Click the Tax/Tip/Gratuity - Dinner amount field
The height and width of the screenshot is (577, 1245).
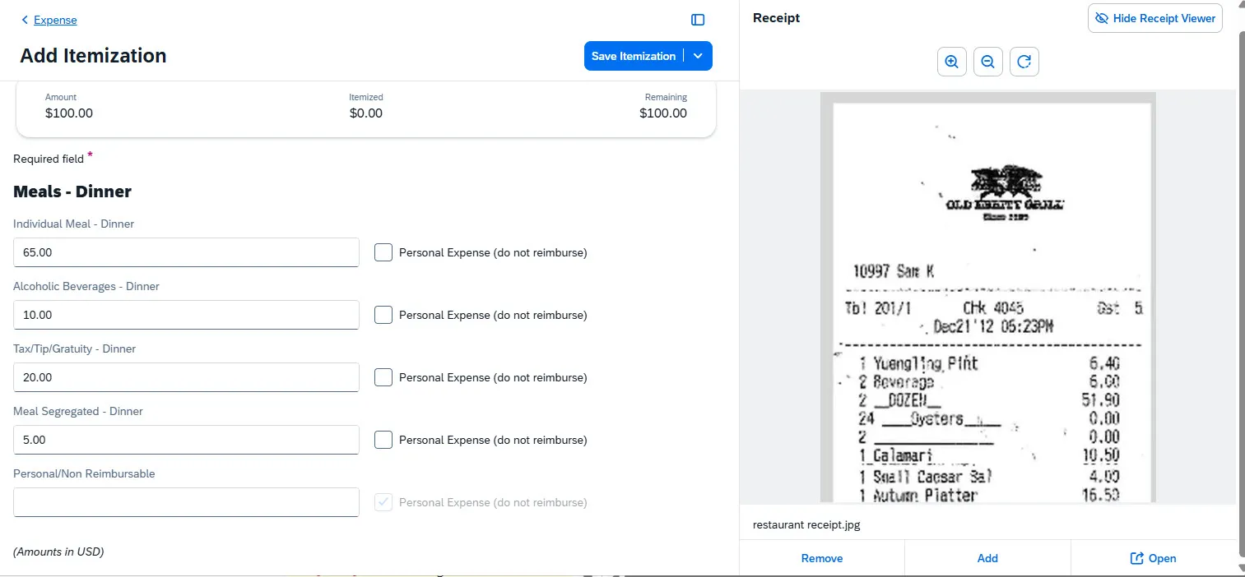(186, 377)
